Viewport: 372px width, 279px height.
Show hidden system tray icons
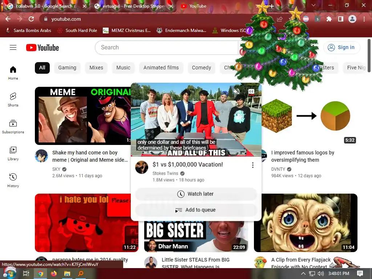[303, 274]
